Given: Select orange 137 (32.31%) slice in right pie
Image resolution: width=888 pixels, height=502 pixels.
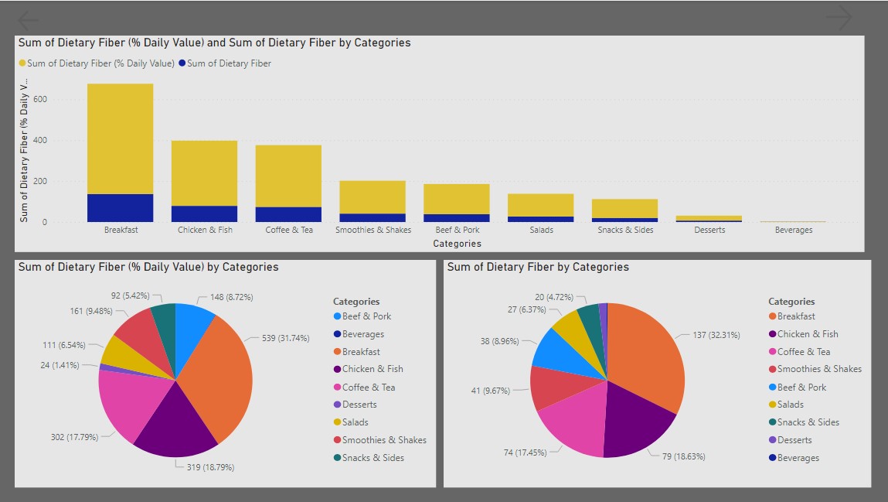Looking at the screenshot, I should tap(648, 357).
